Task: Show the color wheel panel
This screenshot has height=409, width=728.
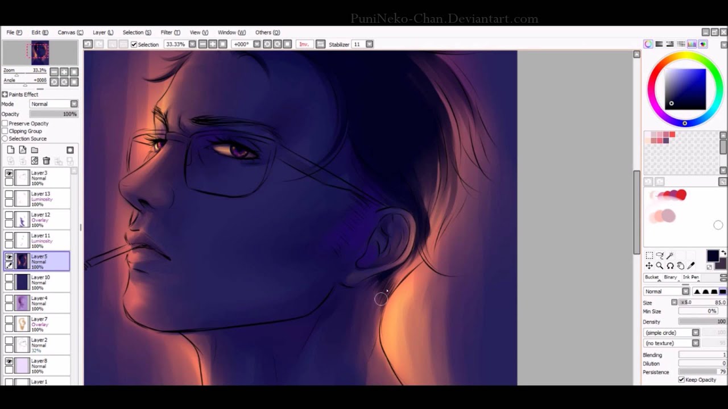Action: click(x=648, y=44)
